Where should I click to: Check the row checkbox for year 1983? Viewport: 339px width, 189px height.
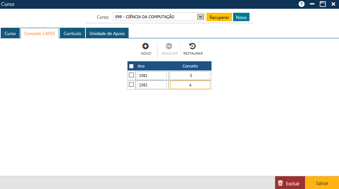[x=132, y=85]
